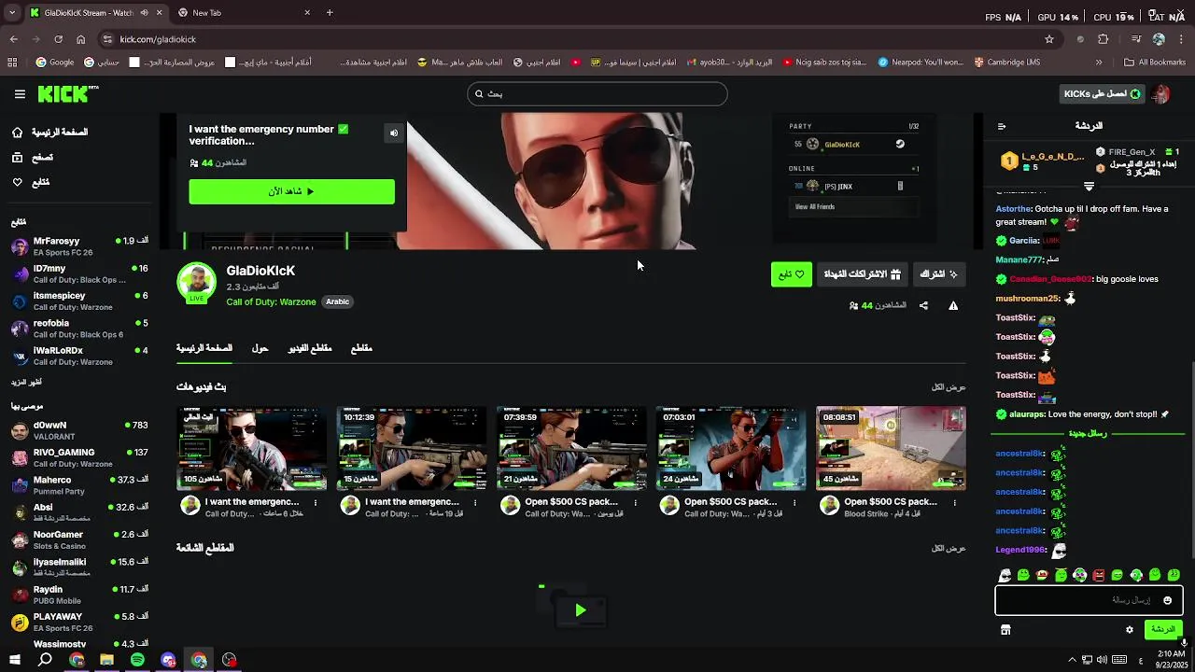
Task: Expand the chat leaderboard pinned bar
Action: 1089,187
